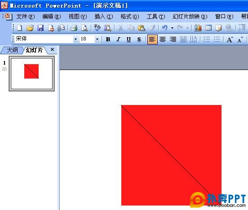Screen dimensions: 248x210
Task: Click the Print icon
Action: 74,28
